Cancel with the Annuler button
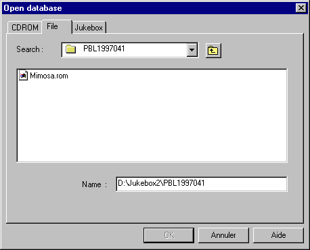310x250 pixels. (223, 235)
